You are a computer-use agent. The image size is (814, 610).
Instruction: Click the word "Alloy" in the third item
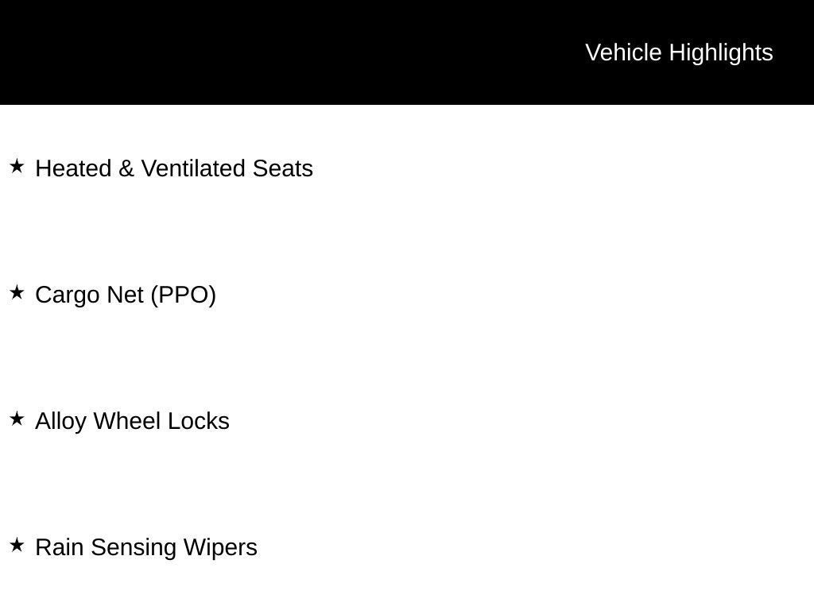(x=61, y=421)
